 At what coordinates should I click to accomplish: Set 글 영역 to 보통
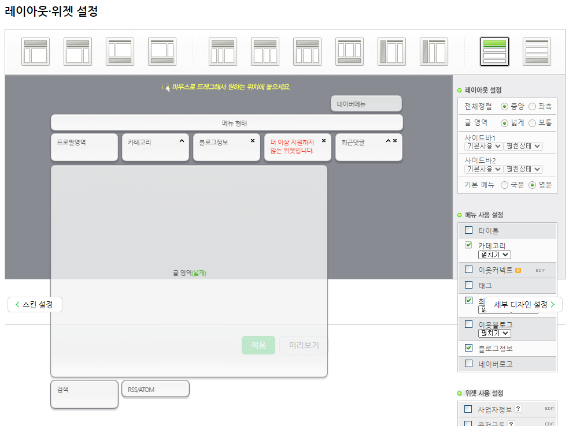click(532, 123)
